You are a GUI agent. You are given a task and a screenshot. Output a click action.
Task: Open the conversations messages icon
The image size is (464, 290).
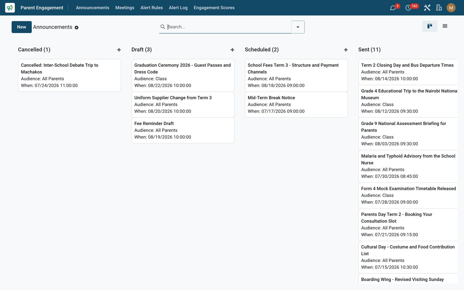click(393, 8)
